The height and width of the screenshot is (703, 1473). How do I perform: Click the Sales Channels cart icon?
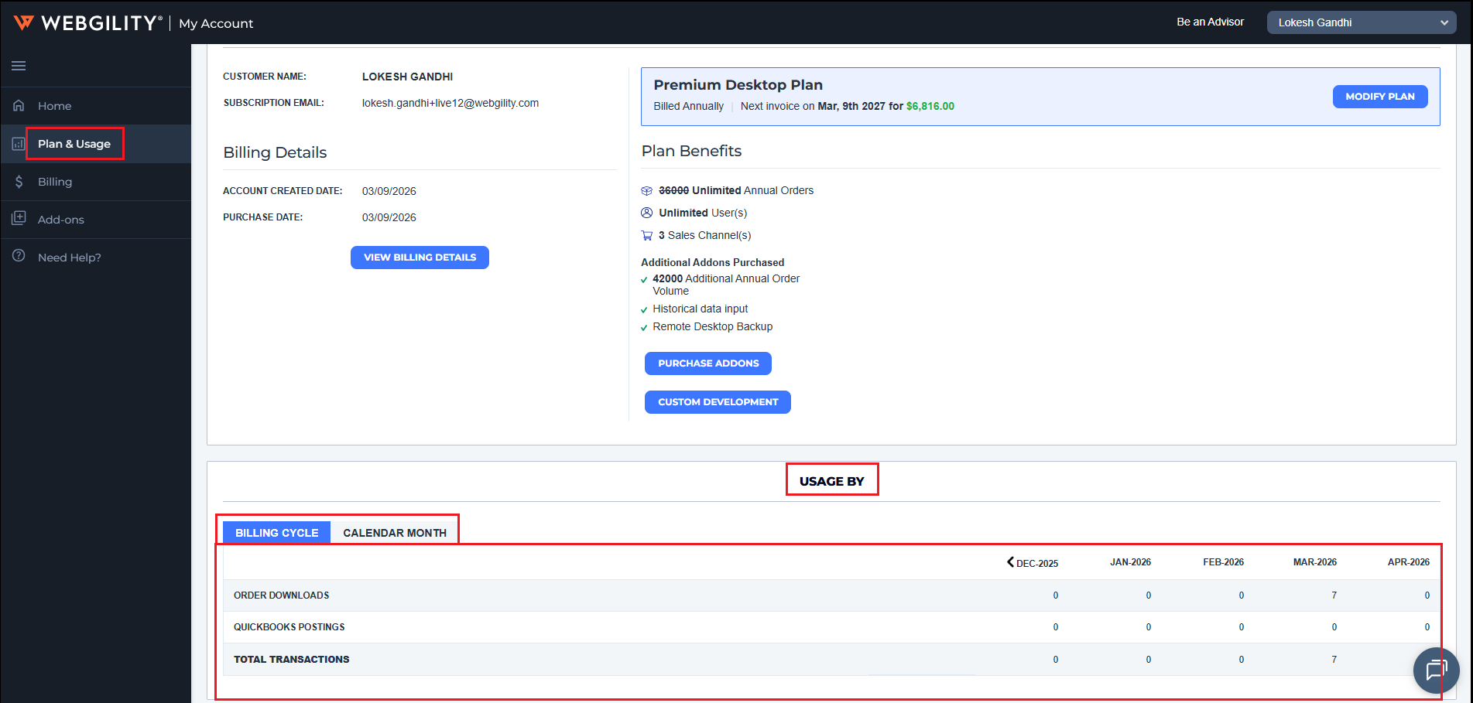point(647,236)
